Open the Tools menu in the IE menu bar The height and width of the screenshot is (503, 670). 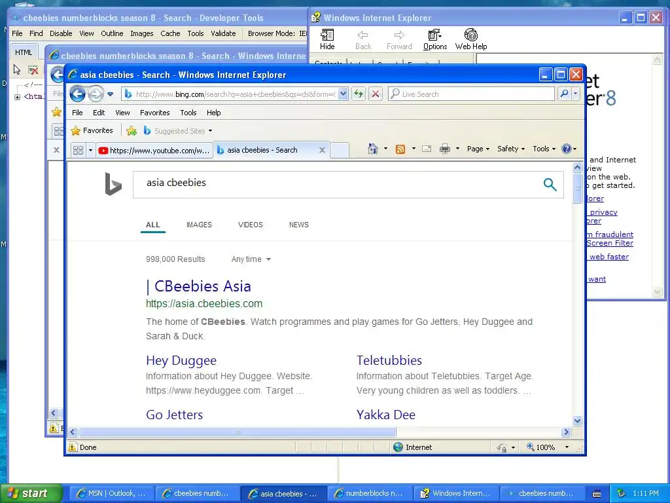tap(188, 113)
